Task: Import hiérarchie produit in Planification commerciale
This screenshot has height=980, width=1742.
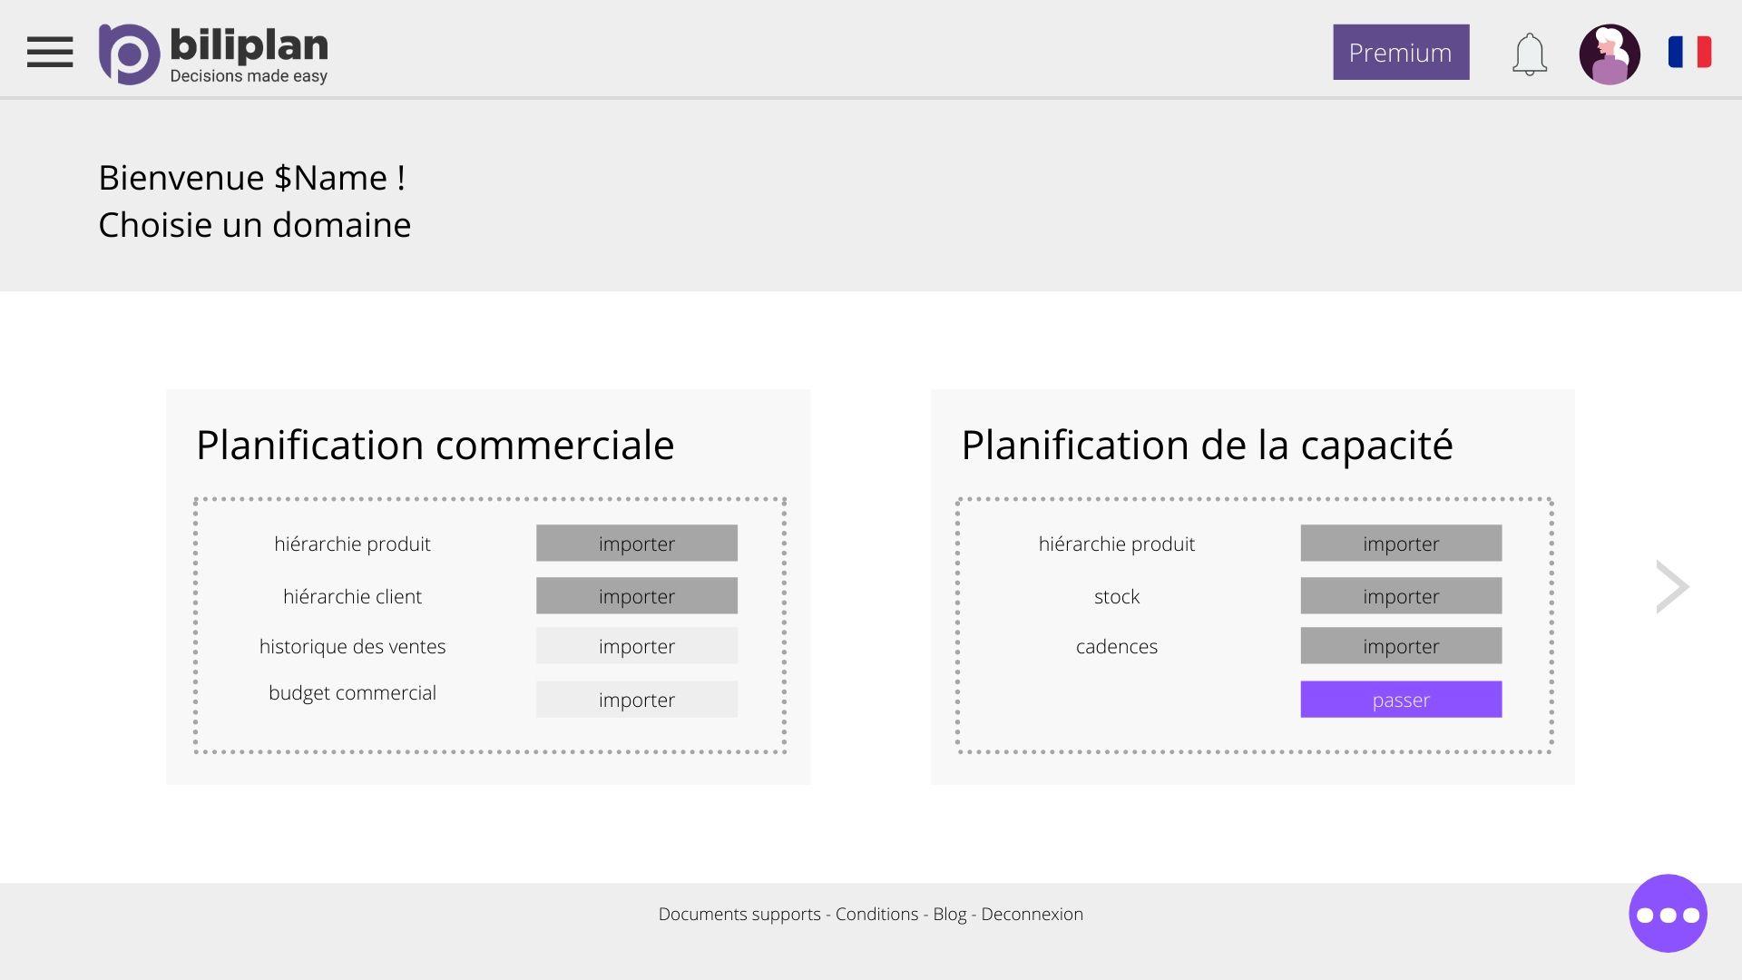Action: [637, 544]
